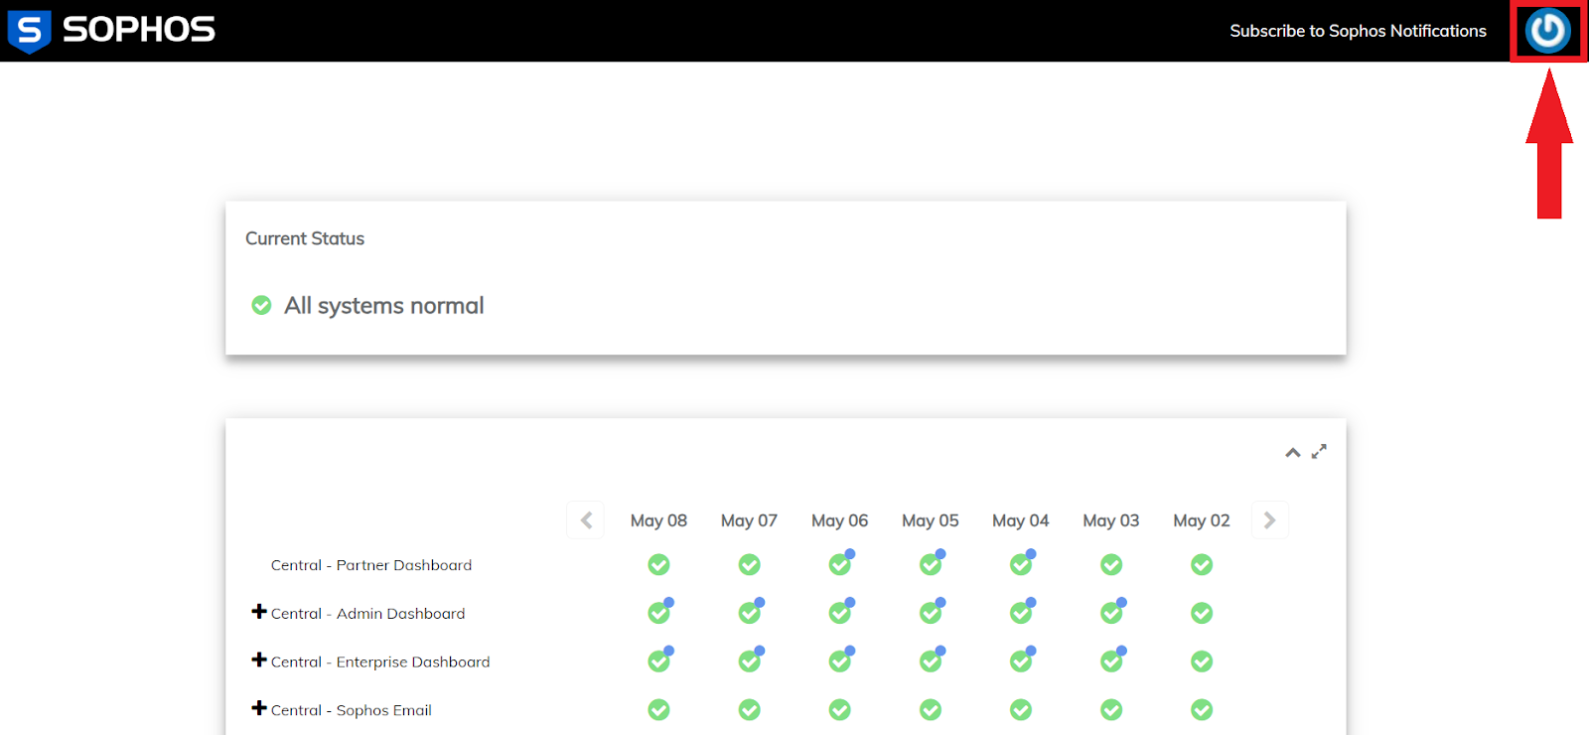Select the Central - Partner Dashboard label

click(x=371, y=565)
